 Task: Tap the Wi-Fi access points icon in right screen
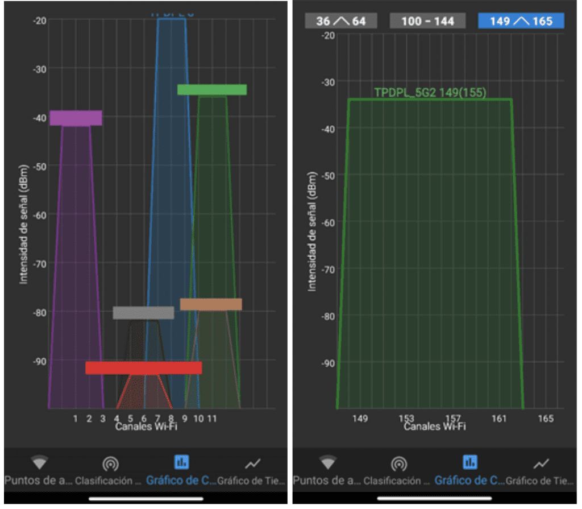click(x=327, y=462)
